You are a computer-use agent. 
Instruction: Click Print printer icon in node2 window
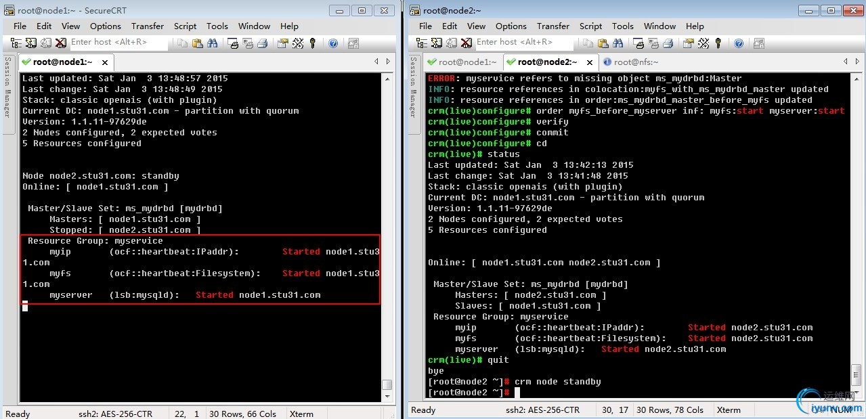point(668,43)
